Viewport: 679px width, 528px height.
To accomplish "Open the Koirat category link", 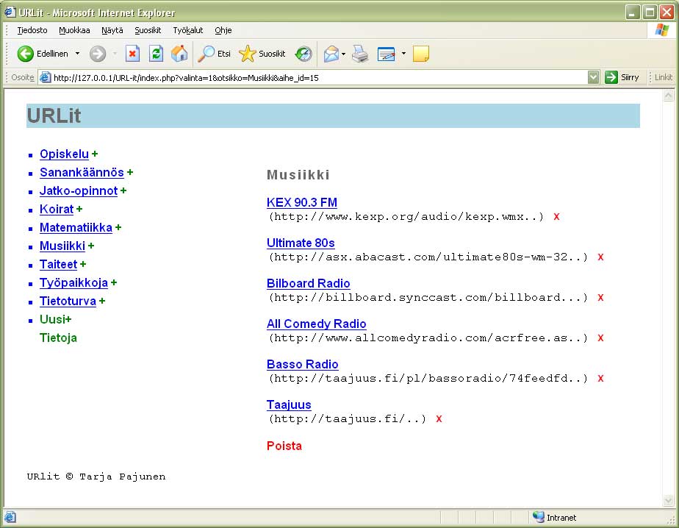I will pos(57,209).
